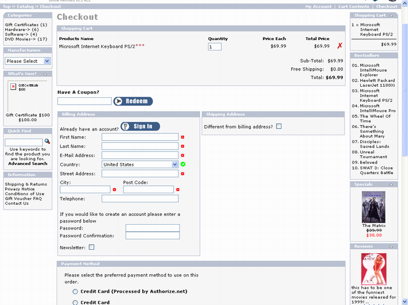Open Advanced Search link

pos(27,164)
